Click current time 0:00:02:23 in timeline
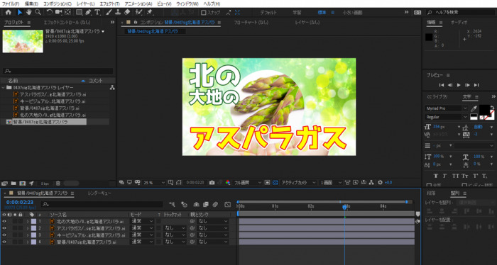The image size is (497, 265). [x=20, y=203]
